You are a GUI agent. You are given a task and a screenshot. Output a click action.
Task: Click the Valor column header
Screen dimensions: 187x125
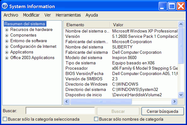point(144,25)
